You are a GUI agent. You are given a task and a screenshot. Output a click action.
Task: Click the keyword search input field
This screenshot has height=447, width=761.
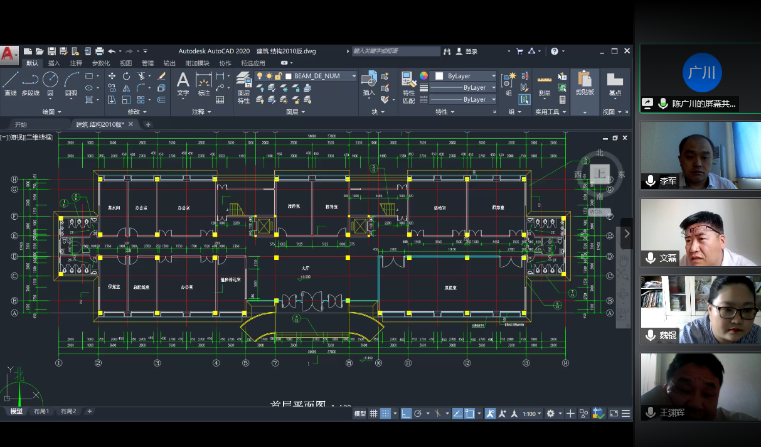[x=395, y=51]
